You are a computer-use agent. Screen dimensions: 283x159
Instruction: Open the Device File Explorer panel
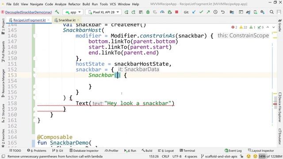280,107
